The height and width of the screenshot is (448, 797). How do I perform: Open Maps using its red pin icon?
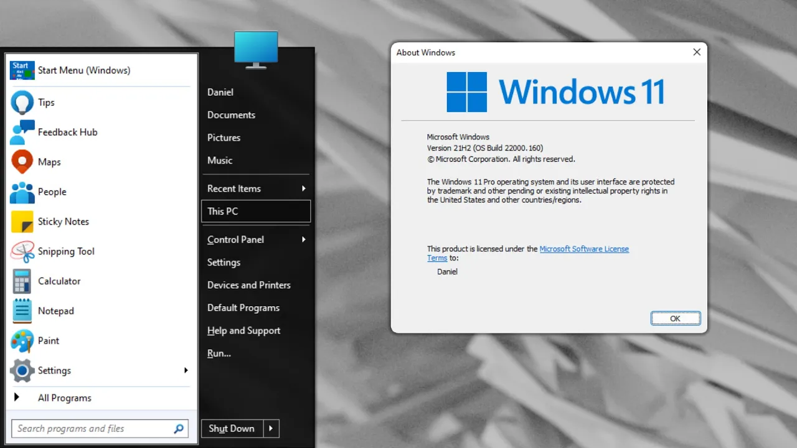tap(22, 162)
